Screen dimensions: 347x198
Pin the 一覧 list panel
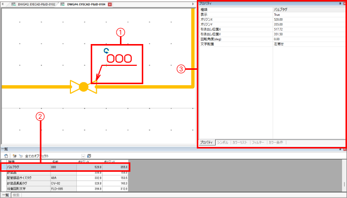[x=340, y=148]
